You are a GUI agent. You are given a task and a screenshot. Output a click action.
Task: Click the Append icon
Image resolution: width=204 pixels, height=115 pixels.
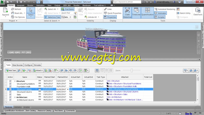point(5,10)
